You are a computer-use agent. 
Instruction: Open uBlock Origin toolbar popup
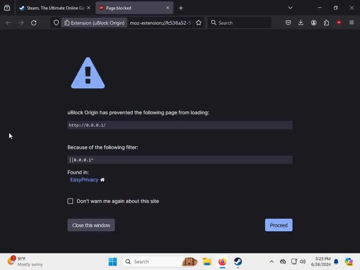339,22
